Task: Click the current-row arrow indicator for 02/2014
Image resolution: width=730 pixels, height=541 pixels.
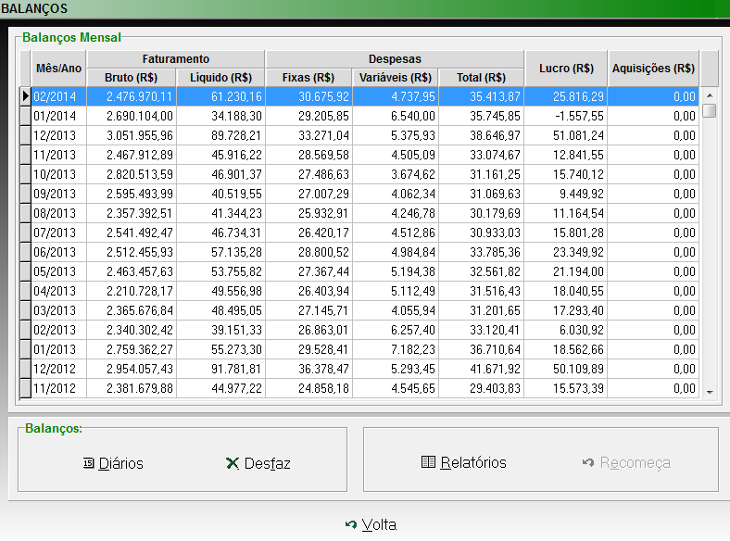Action: coord(26,96)
